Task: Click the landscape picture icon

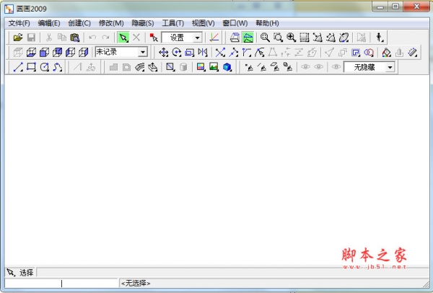Action: click(x=214, y=67)
